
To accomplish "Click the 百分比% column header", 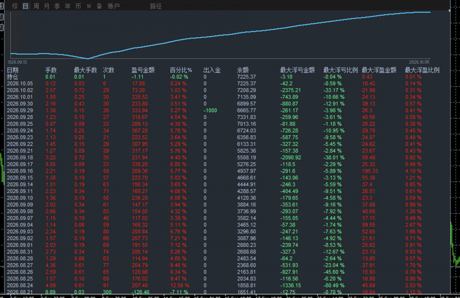I will [x=181, y=70].
